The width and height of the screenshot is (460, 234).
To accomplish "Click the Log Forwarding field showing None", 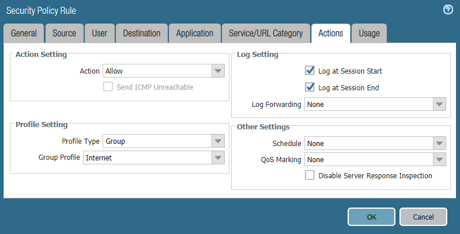I will click(x=369, y=104).
